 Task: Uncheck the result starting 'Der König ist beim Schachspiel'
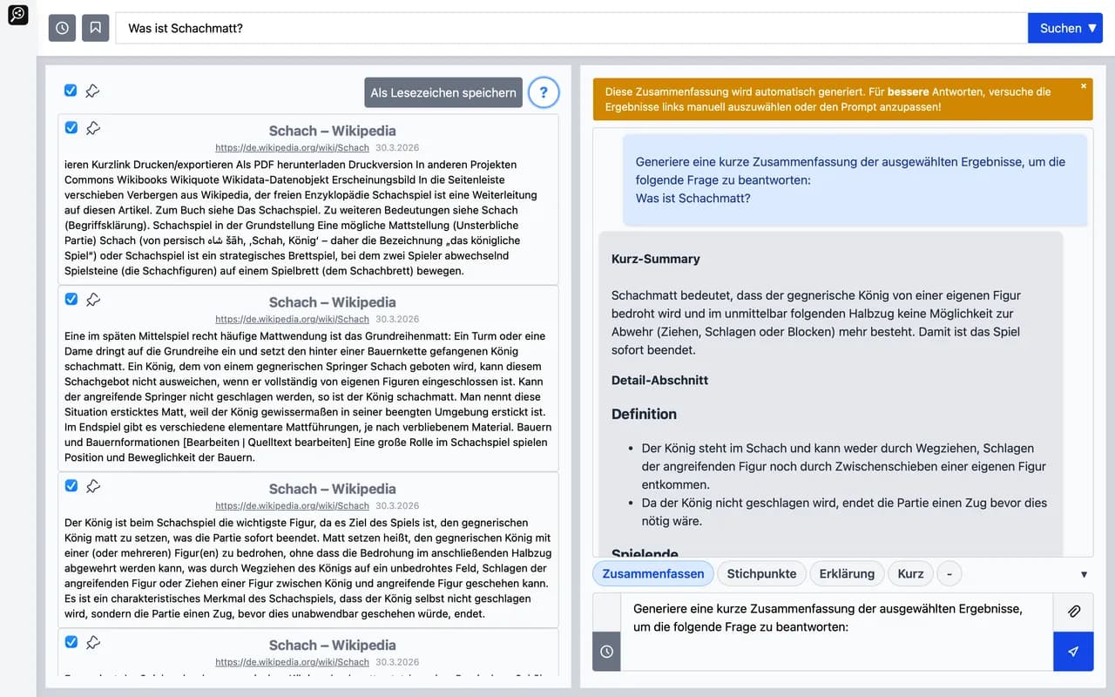pyautogui.click(x=71, y=485)
